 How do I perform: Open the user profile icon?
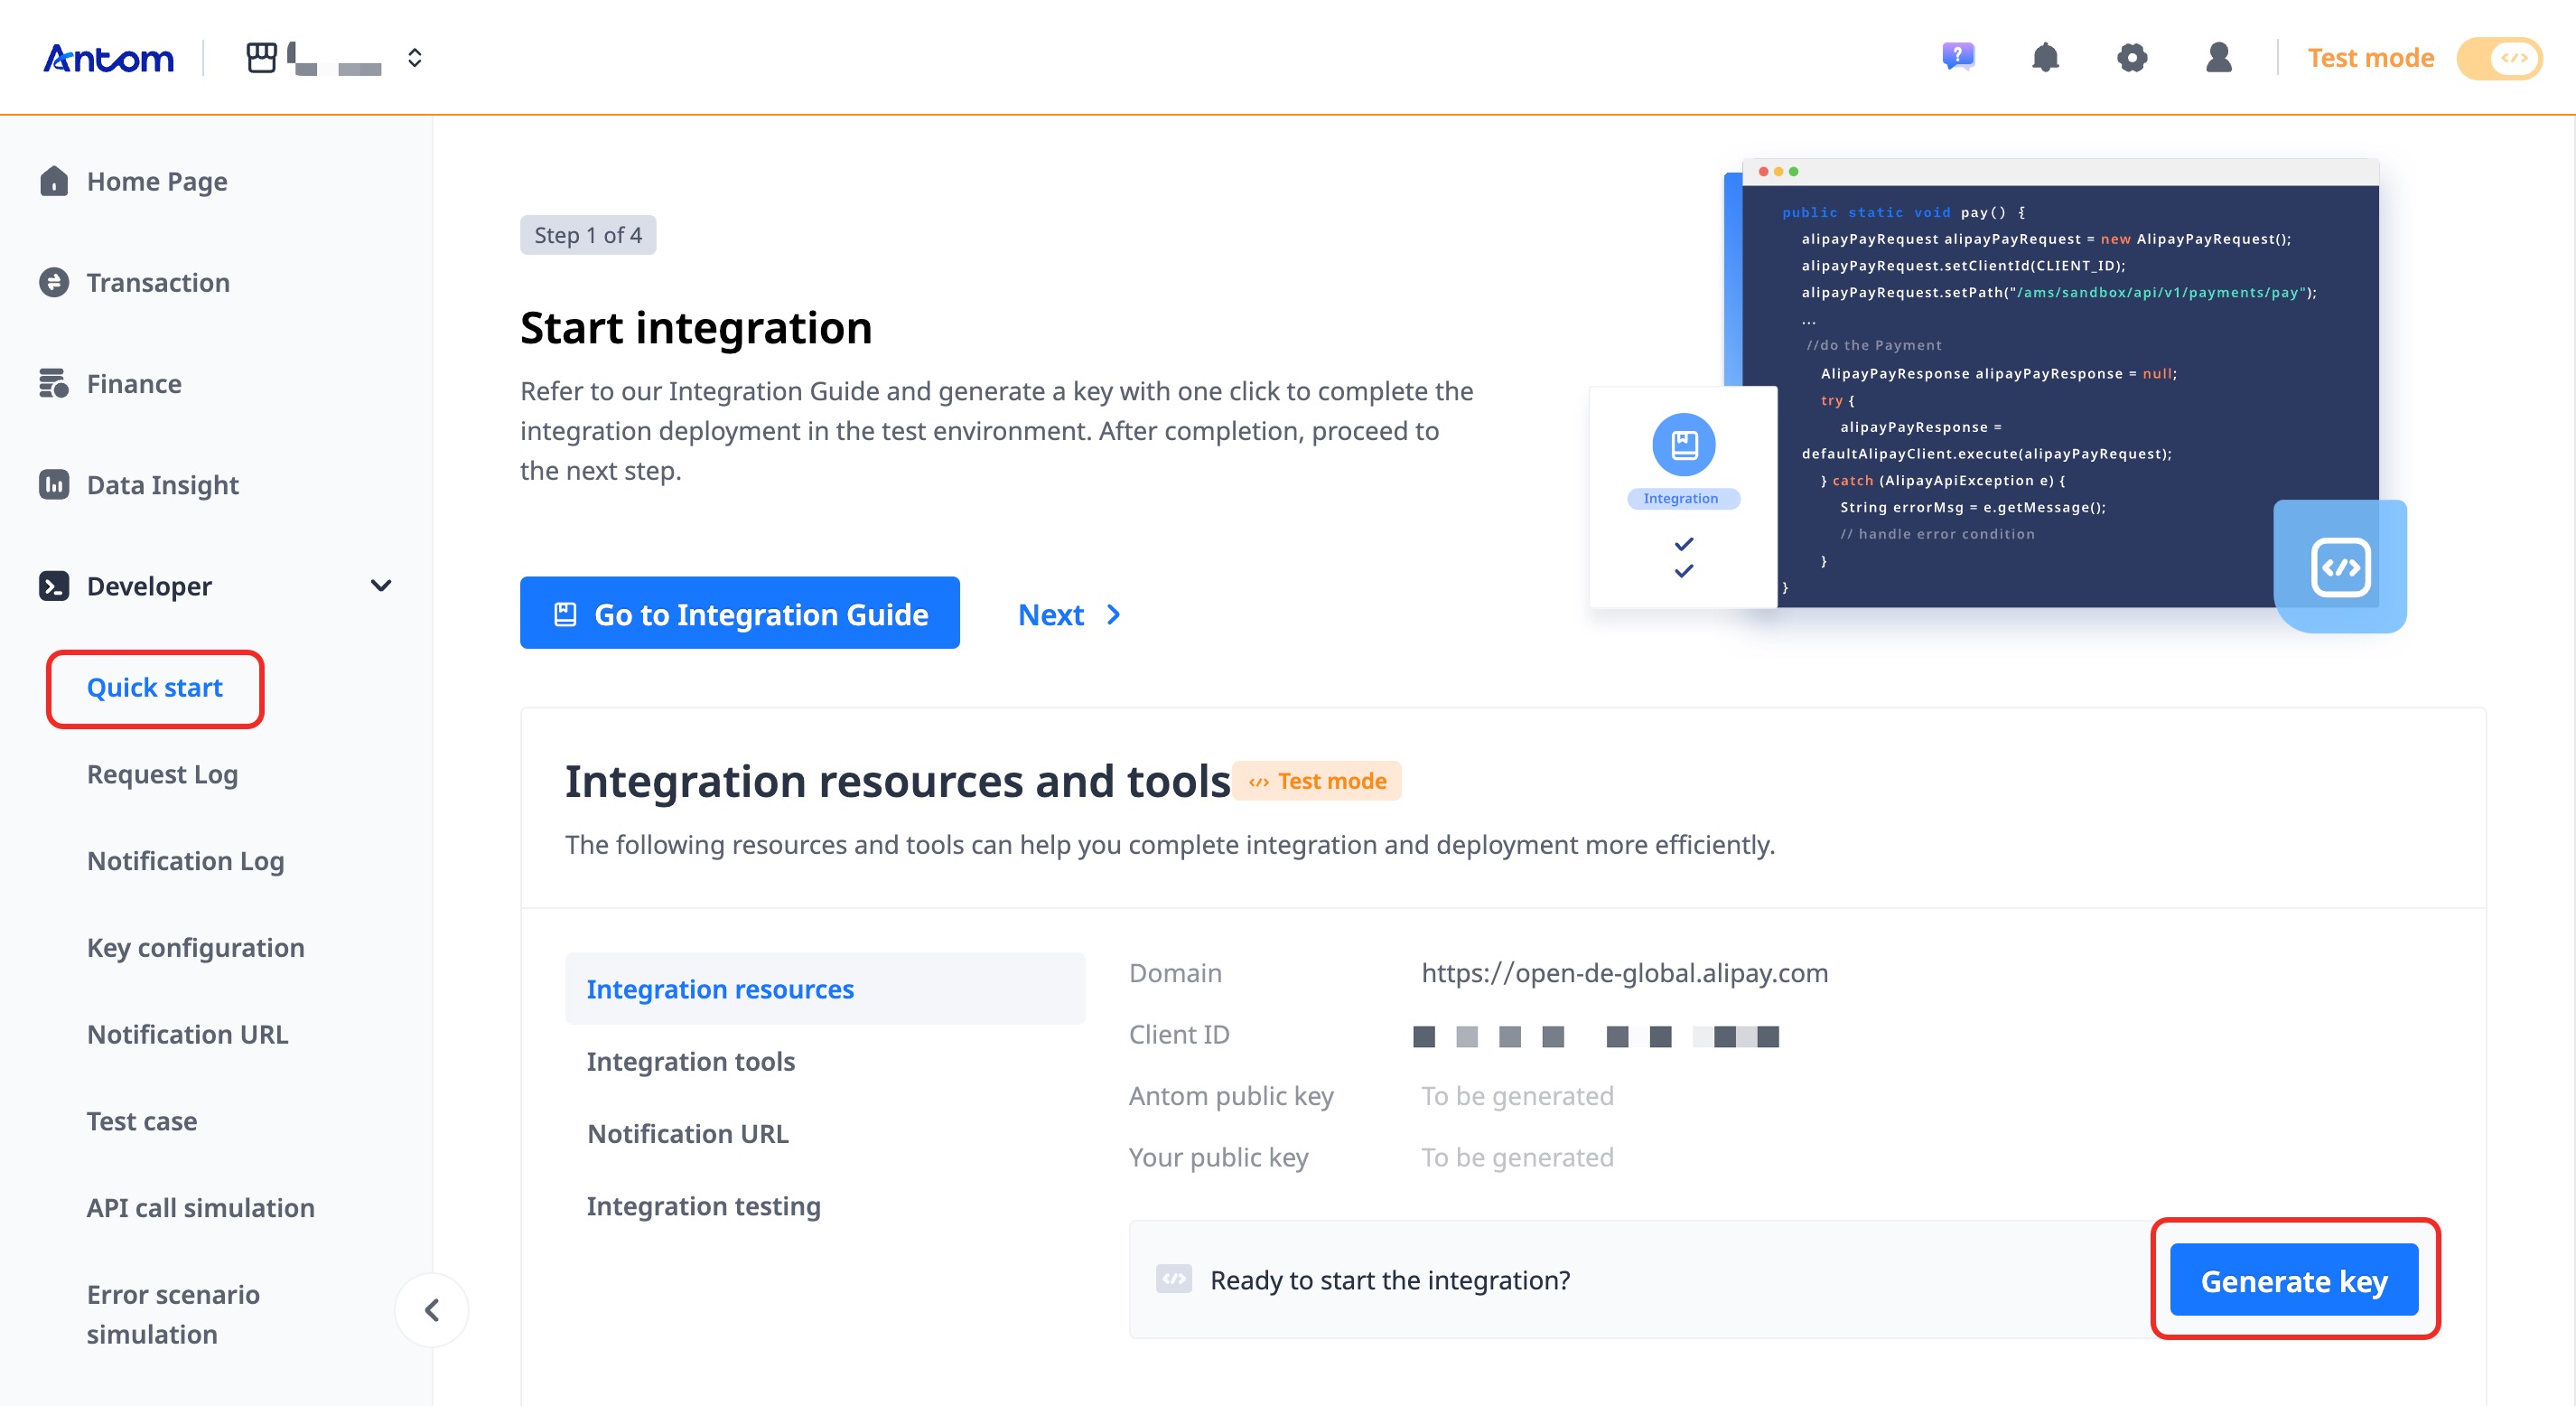coord(2218,57)
